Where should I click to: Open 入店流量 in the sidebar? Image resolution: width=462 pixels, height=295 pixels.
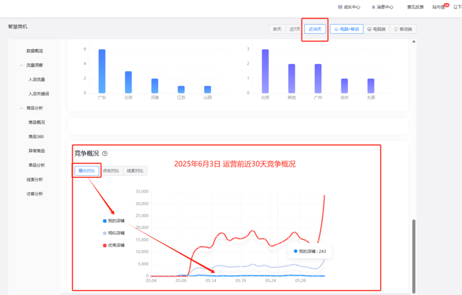click(37, 80)
